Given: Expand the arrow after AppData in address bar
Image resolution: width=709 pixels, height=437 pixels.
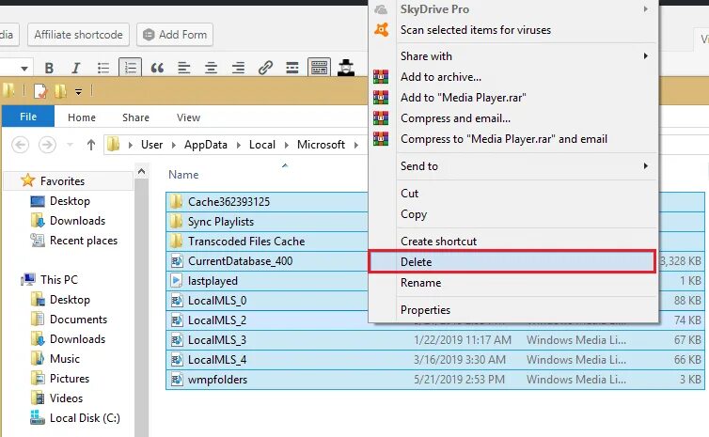Looking at the screenshot, I should click(x=238, y=145).
